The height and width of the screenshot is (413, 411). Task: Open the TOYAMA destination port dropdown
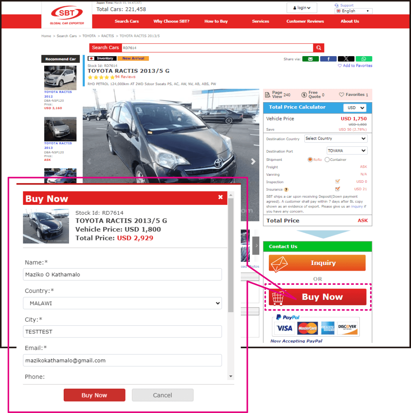pos(347,151)
